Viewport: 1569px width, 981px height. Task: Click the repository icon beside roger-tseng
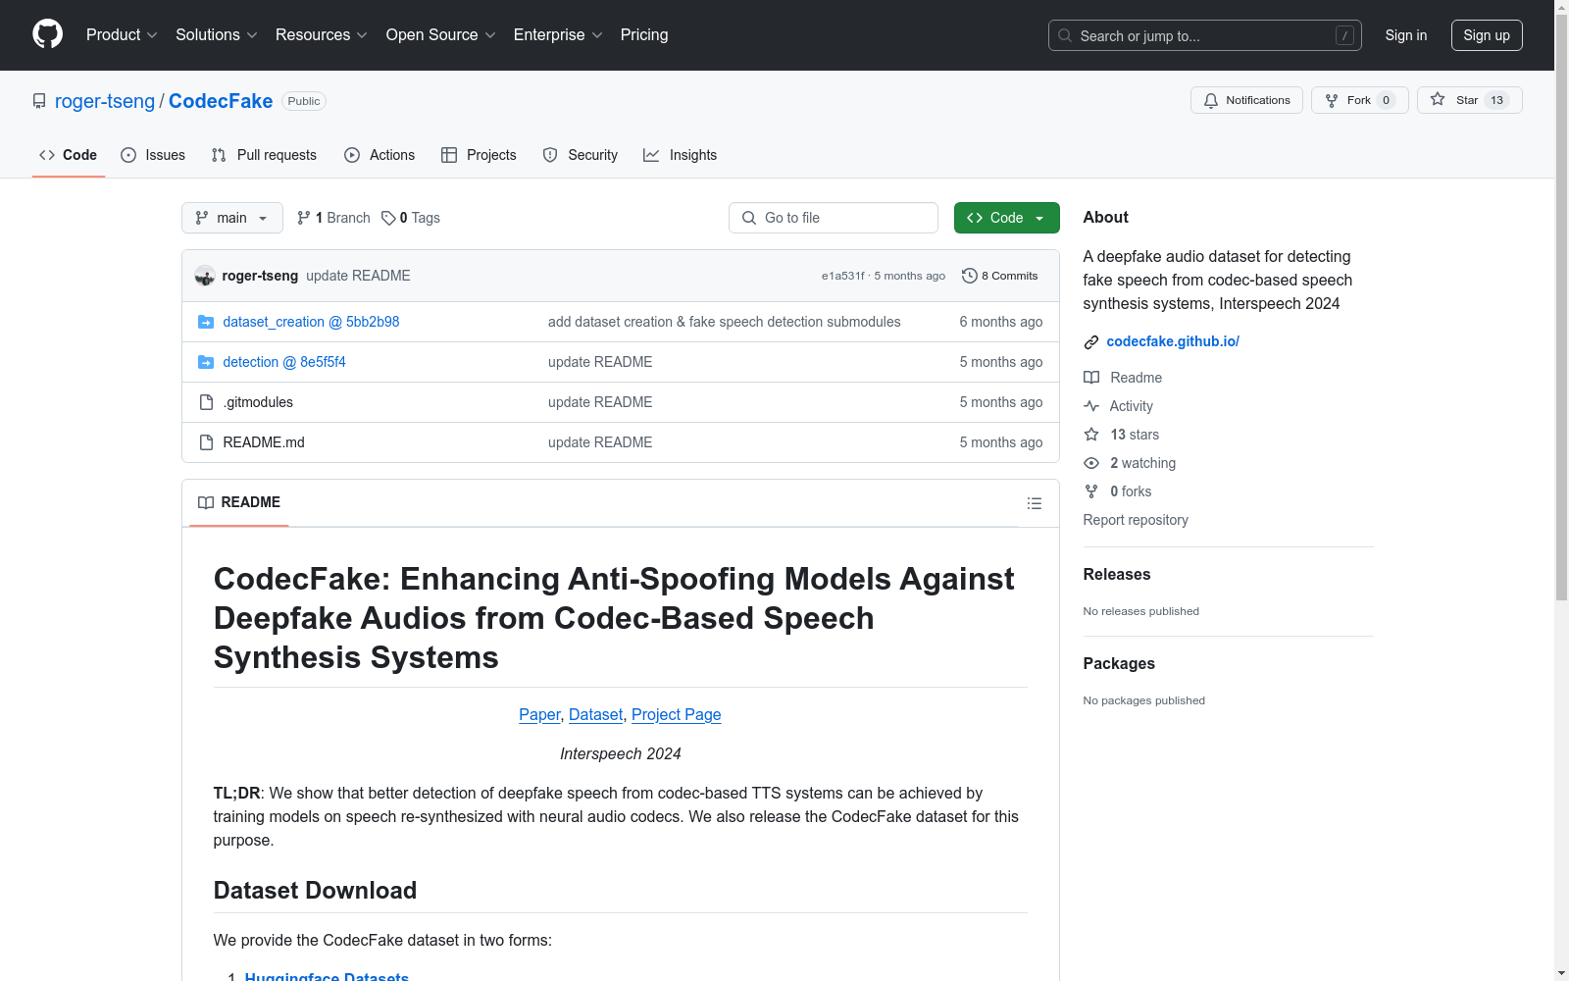pos(39,101)
